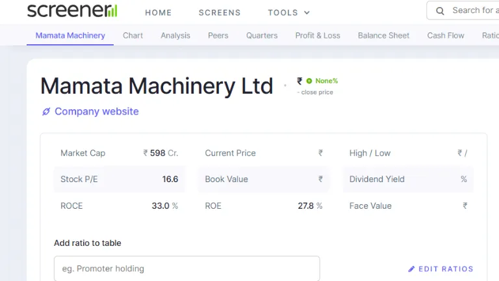Click the Face Value label

(x=370, y=206)
